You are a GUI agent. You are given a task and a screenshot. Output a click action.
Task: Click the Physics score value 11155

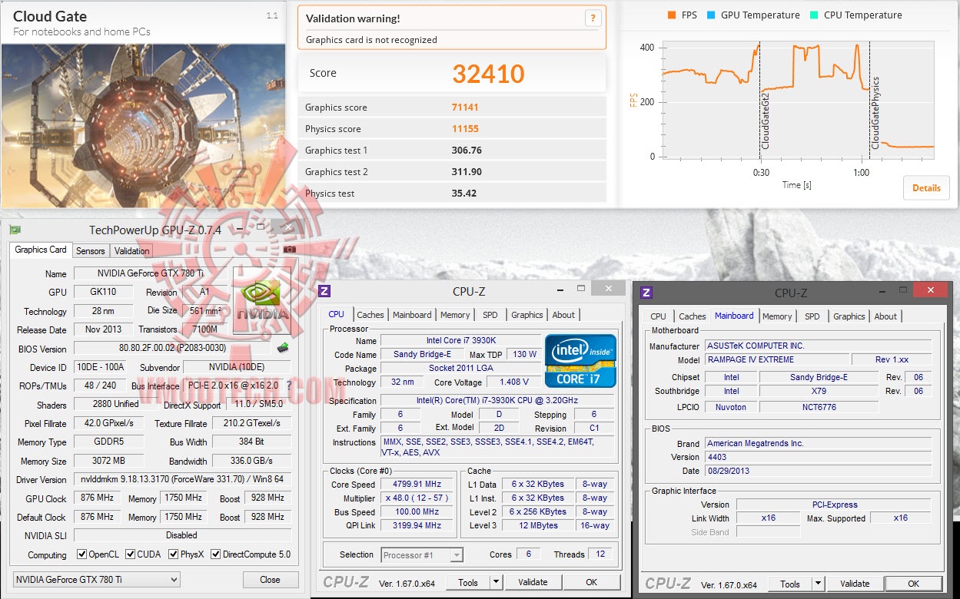[465, 129]
